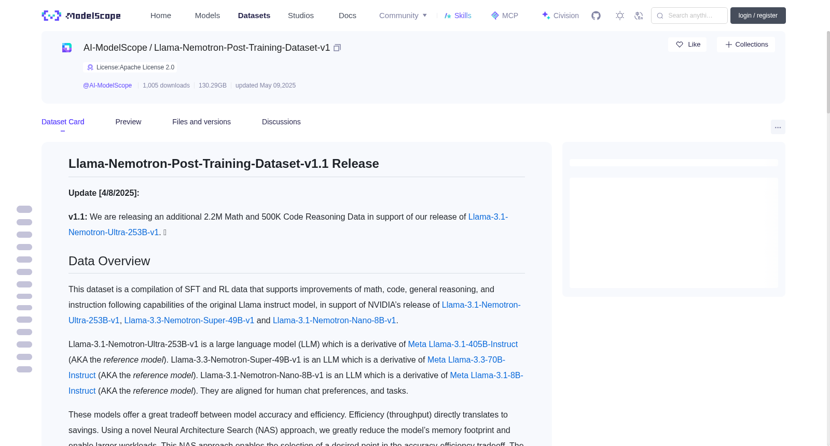The height and width of the screenshot is (446, 830).
Task: Open the Docs page
Action: click(x=348, y=16)
